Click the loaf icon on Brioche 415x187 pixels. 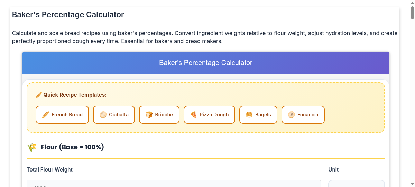pos(149,115)
